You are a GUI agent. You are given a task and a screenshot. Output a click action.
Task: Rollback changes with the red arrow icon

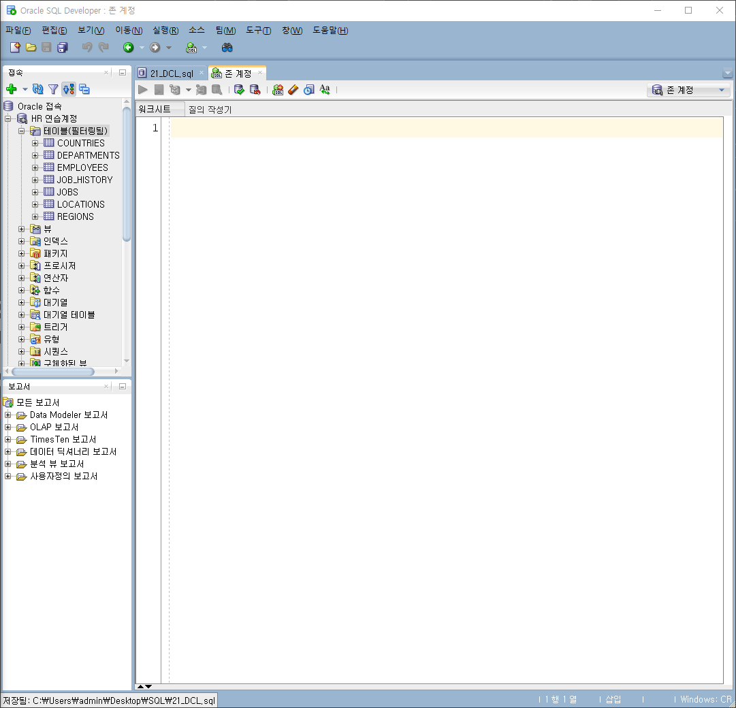(x=255, y=90)
